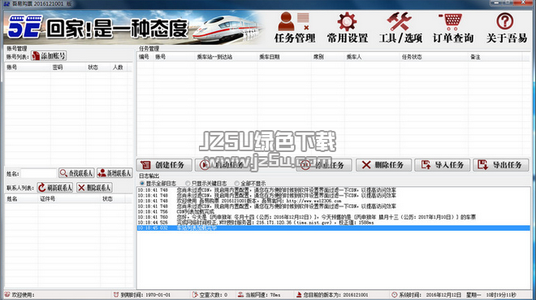This screenshot has width=536, height=300.
Task: Open 订单查询 shopping cart
Action: click(x=453, y=28)
